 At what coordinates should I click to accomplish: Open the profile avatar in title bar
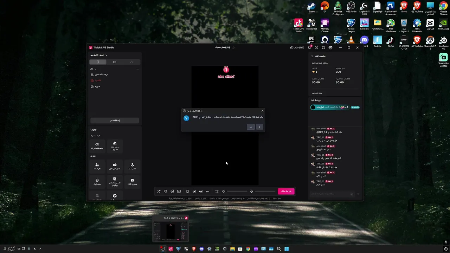click(x=330, y=47)
